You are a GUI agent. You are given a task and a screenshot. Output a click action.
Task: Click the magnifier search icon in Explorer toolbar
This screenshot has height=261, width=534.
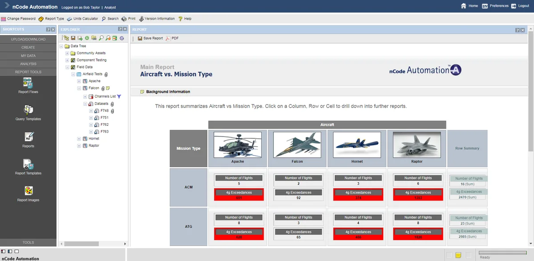click(x=101, y=38)
